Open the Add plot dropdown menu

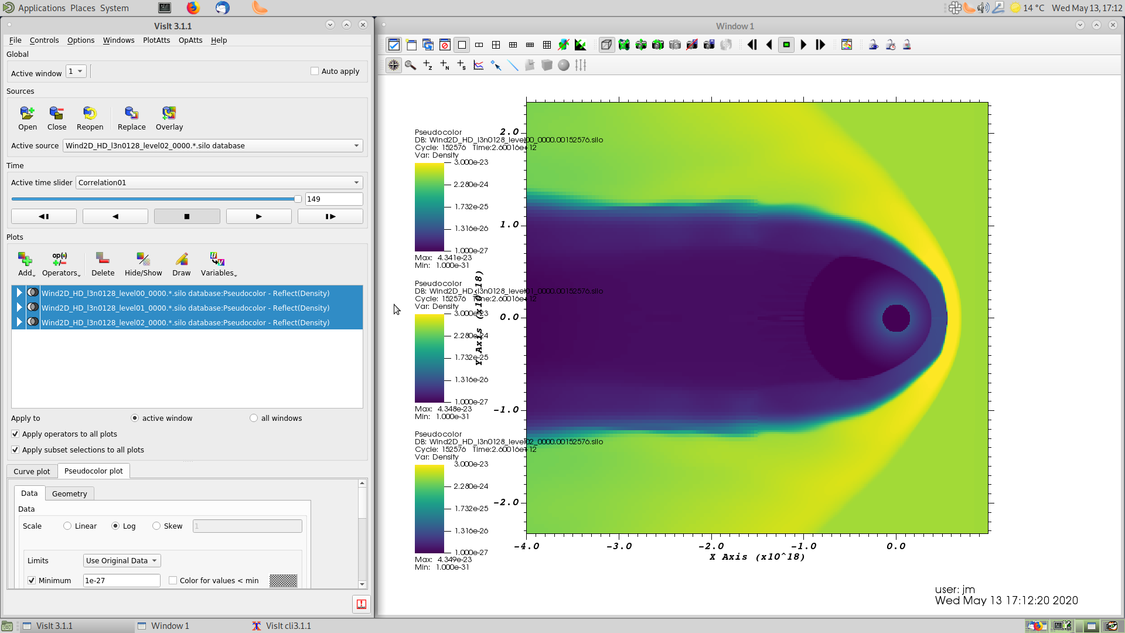[26, 264]
